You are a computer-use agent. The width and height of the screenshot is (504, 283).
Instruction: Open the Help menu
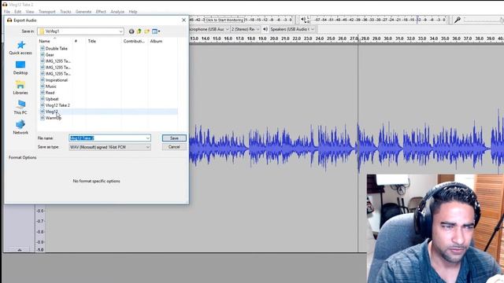click(133, 12)
